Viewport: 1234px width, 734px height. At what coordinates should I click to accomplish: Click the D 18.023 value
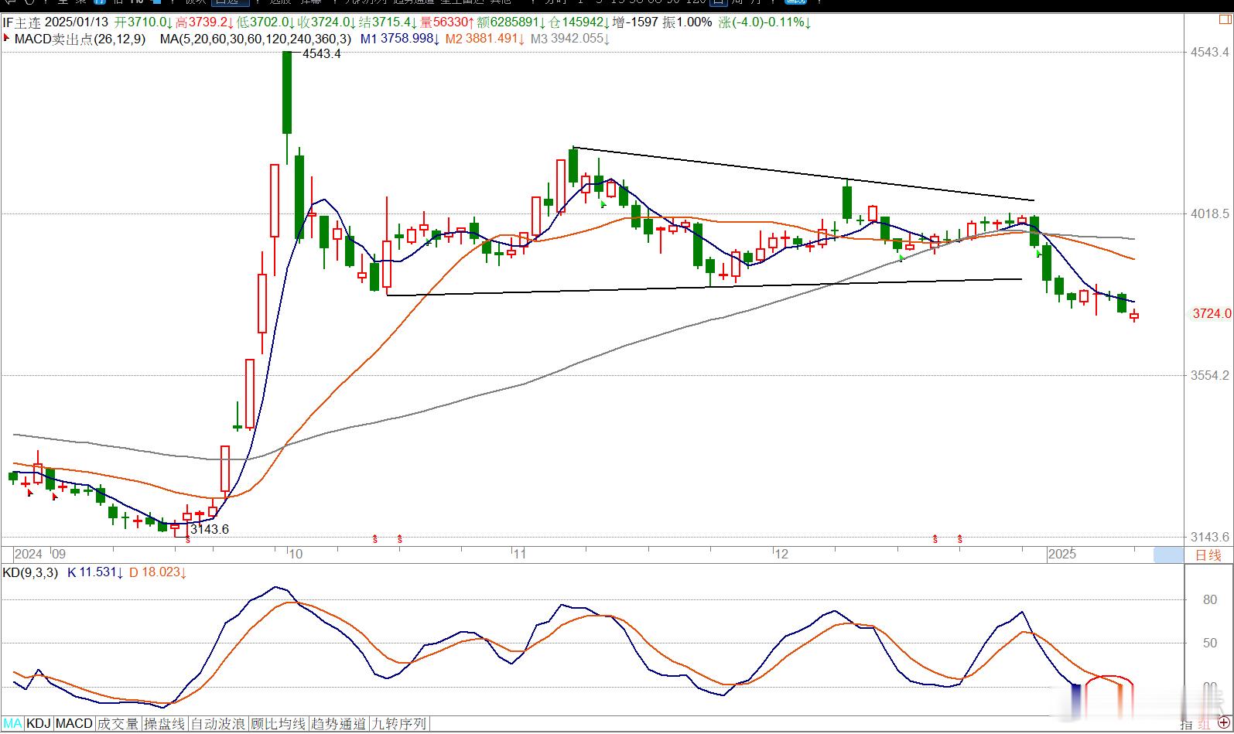pyautogui.click(x=158, y=572)
